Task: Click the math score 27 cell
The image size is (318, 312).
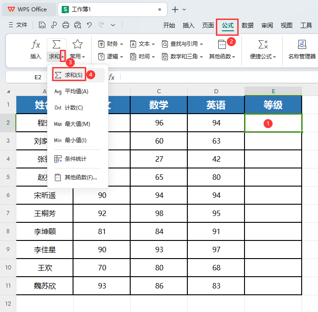Action: (x=159, y=159)
